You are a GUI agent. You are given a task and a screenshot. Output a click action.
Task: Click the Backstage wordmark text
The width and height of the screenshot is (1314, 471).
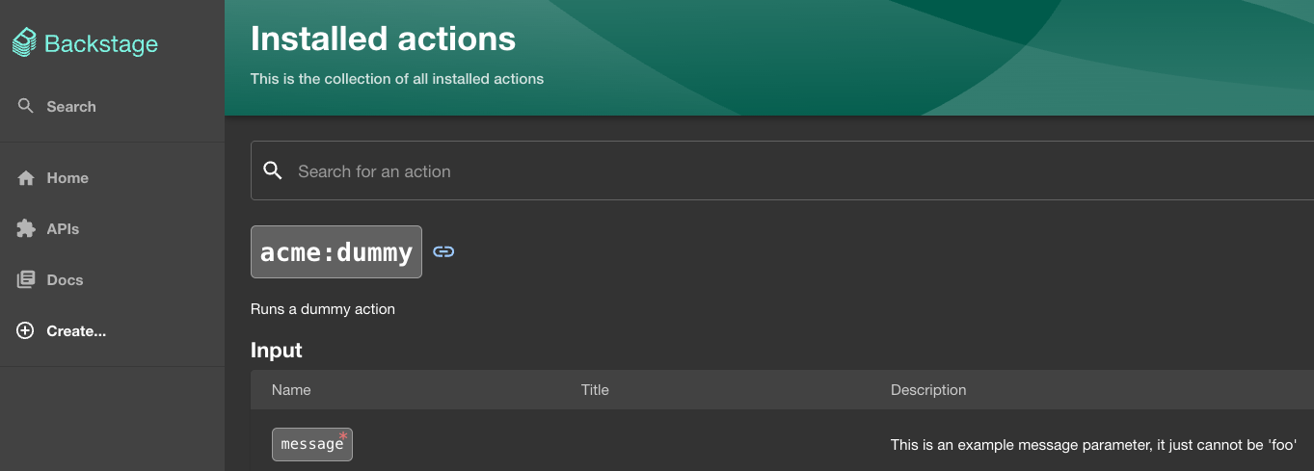click(101, 44)
